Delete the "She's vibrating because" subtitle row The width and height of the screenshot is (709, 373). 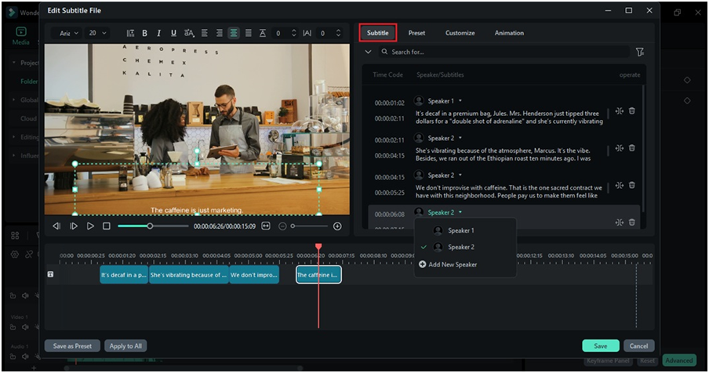(632, 148)
